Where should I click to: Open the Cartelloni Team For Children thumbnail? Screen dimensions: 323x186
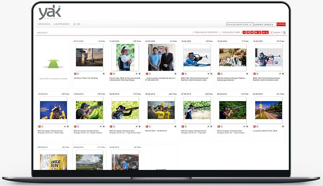[x=89, y=57]
